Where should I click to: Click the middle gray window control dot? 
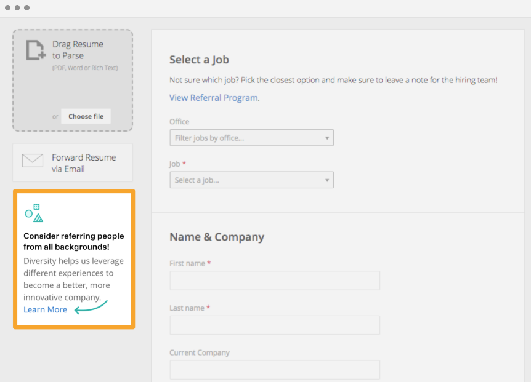pyautogui.click(x=17, y=8)
